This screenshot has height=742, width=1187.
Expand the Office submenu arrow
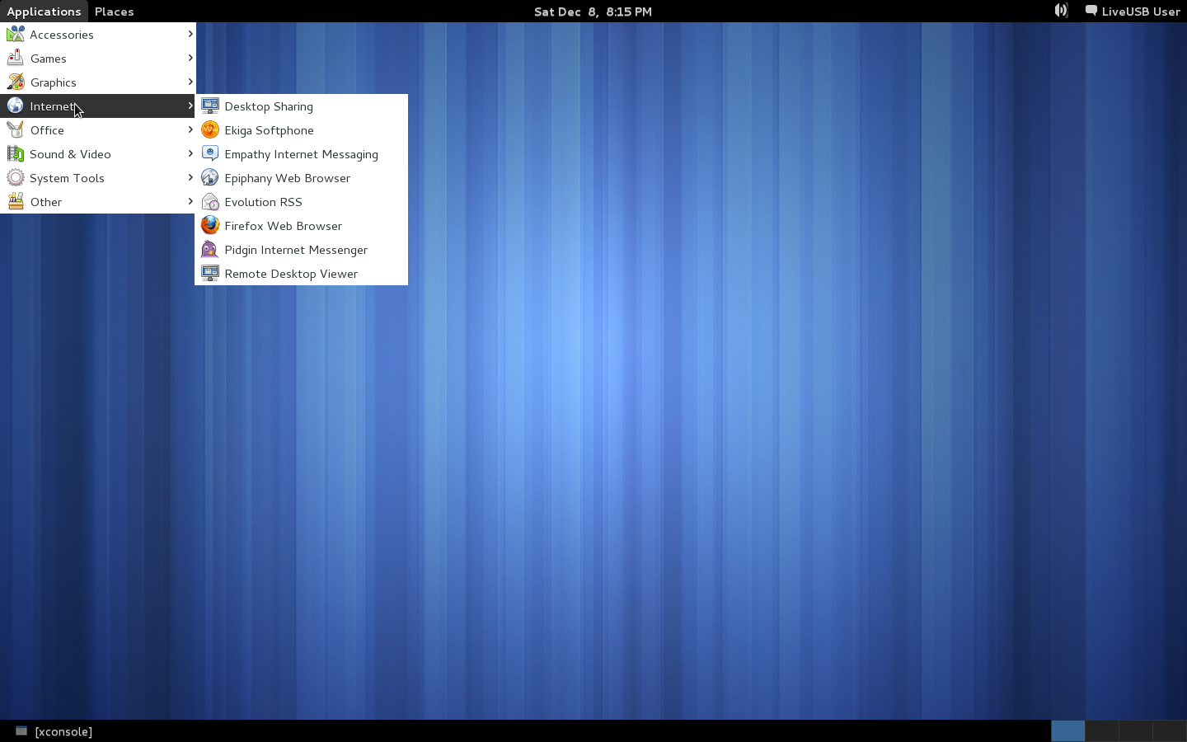click(190, 129)
